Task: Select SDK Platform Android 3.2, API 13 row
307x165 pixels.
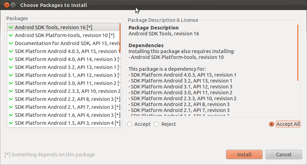Action: point(64,67)
